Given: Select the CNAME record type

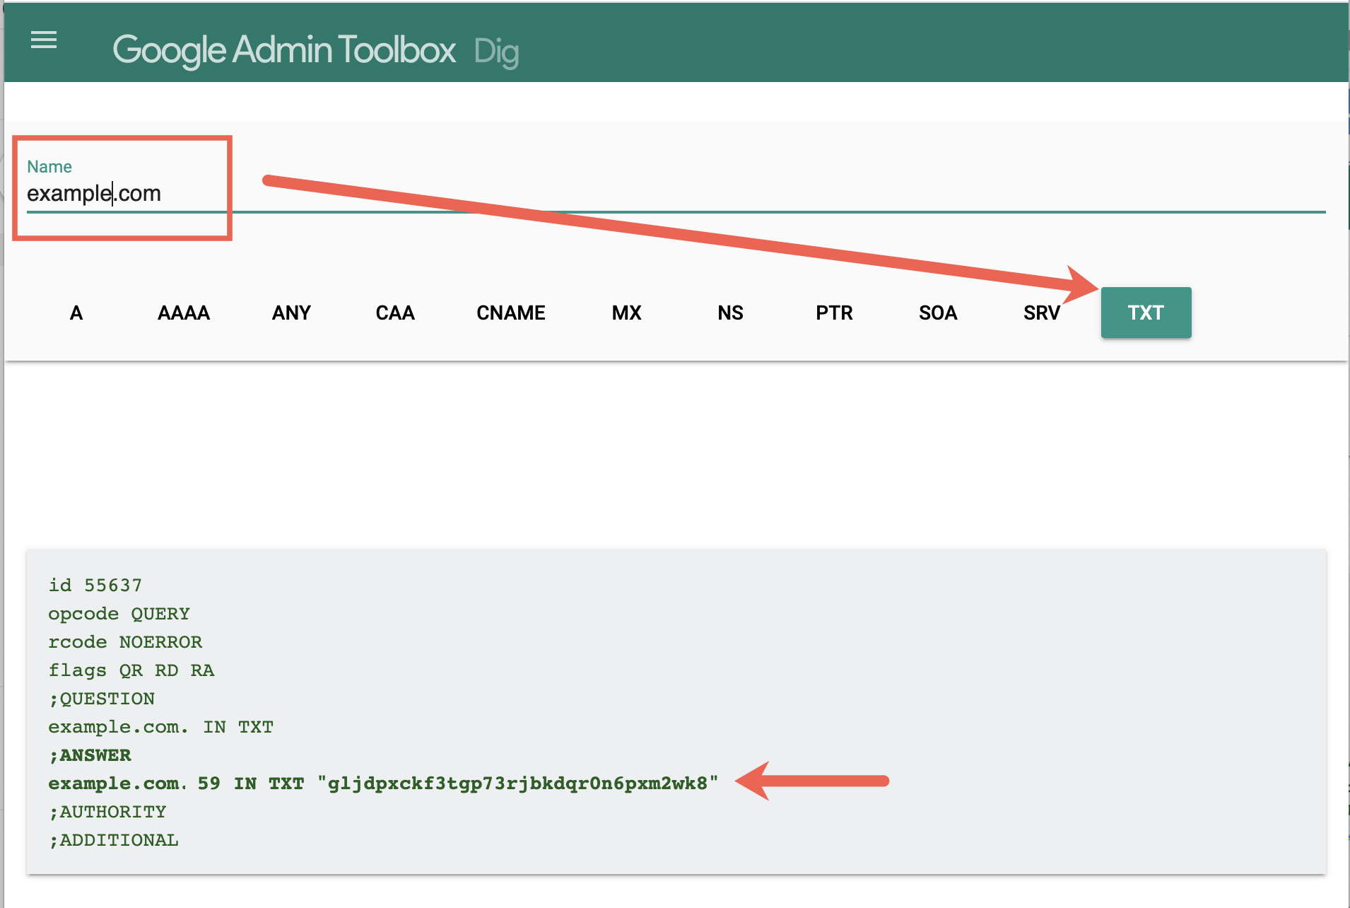Looking at the screenshot, I should click(510, 313).
